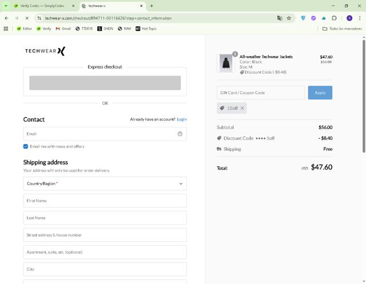
Task: Open the RAW bookmark
Action: point(125,29)
